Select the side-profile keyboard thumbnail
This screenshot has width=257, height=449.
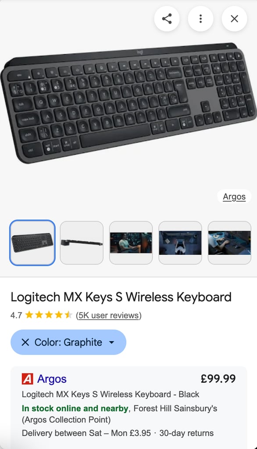[x=82, y=243]
